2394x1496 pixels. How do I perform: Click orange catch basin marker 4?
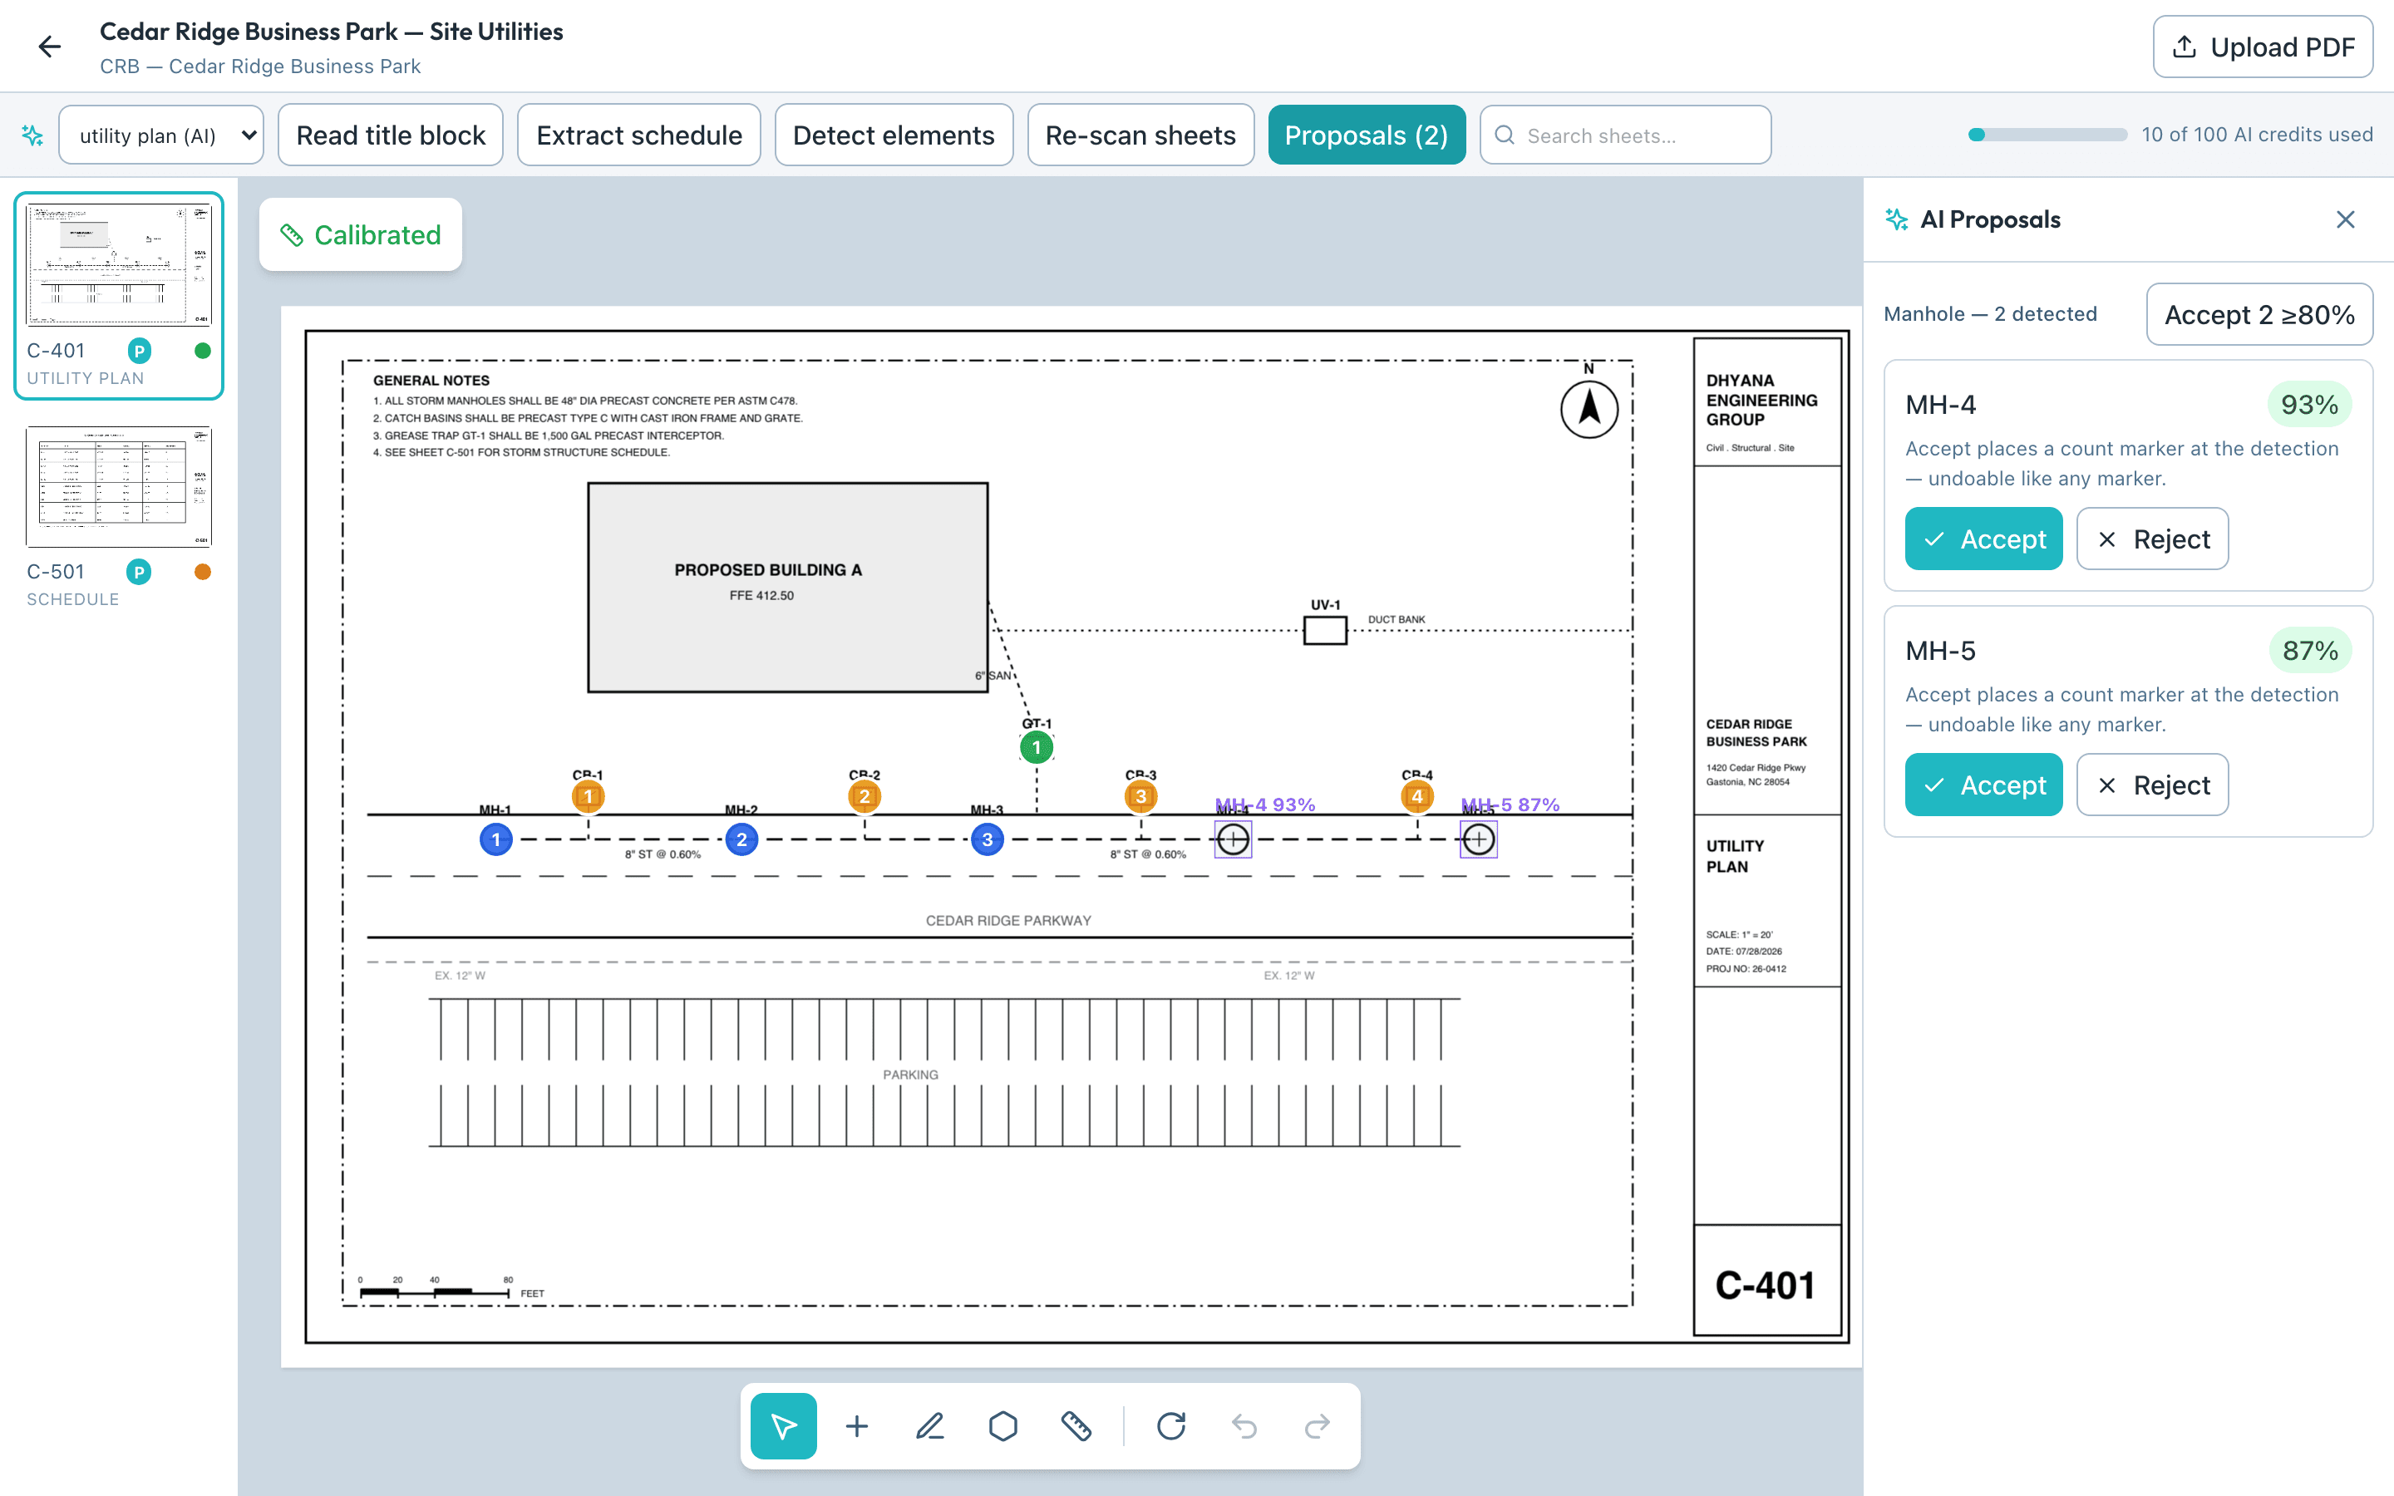pos(1417,796)
